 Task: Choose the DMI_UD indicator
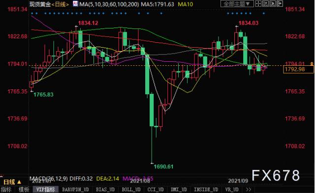pyautogui.click(x=179, y=190)
